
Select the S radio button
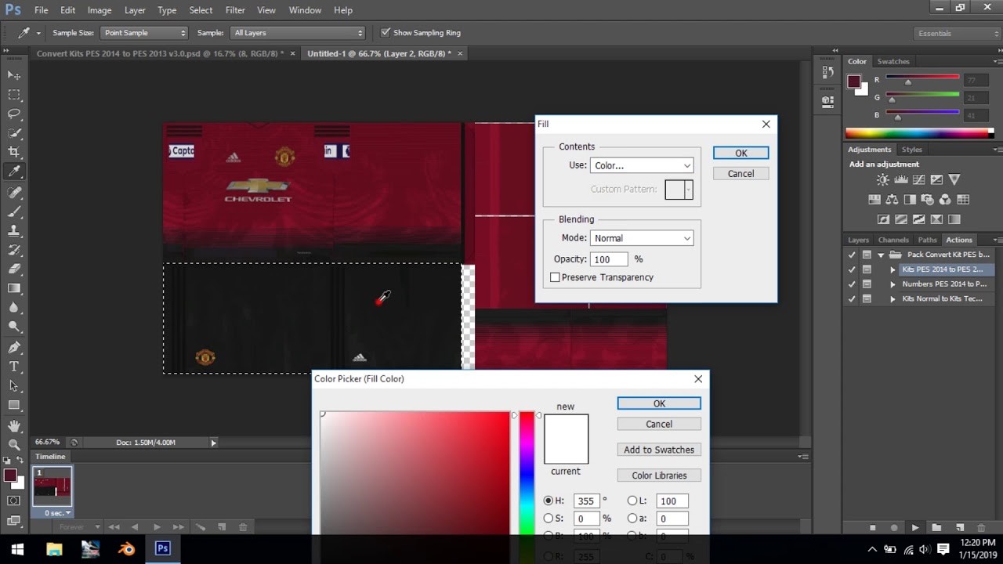point(549,519)
